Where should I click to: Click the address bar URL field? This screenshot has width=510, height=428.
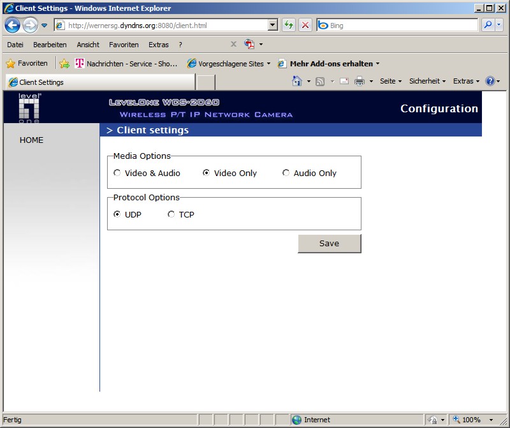point(161,26)
